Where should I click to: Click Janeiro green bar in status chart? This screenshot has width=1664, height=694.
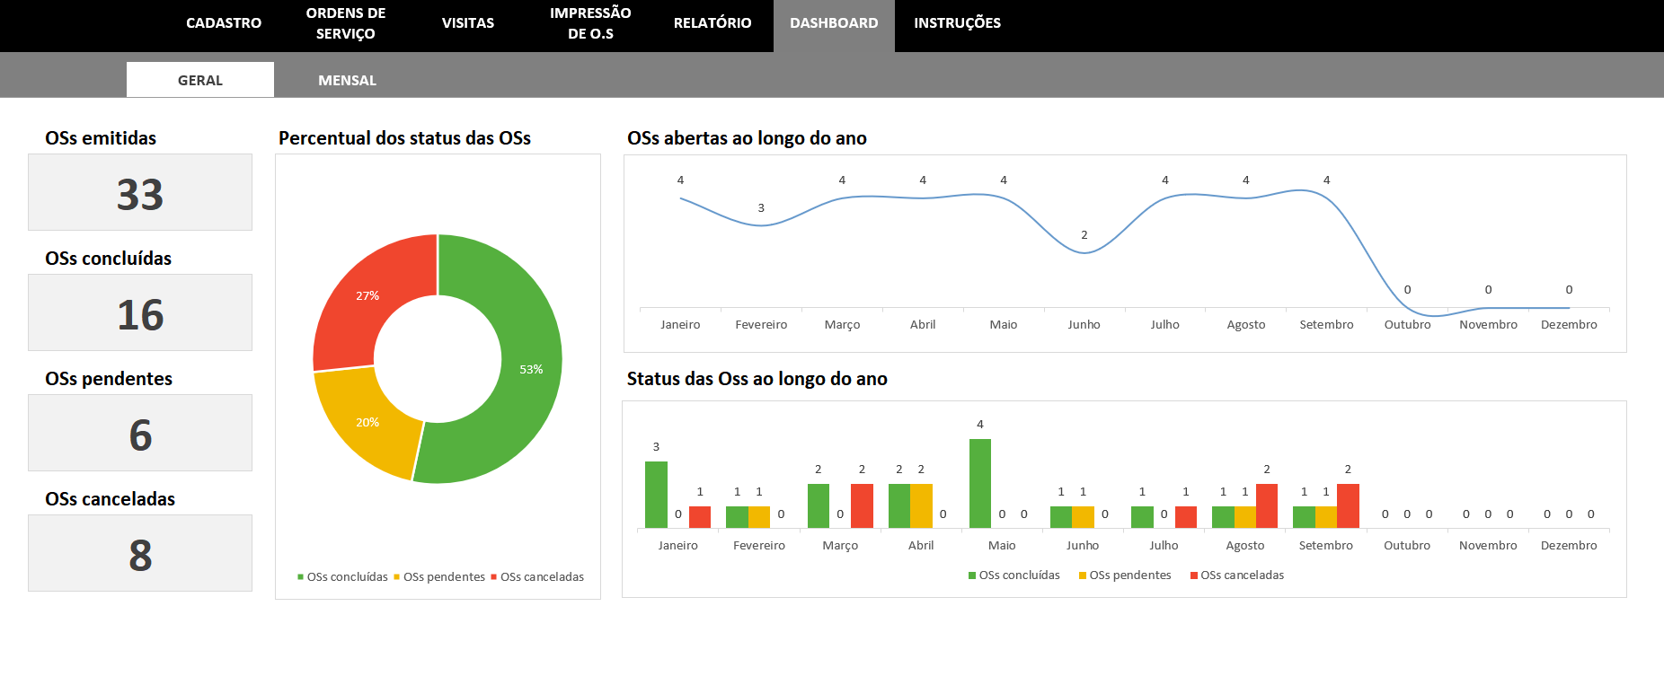pos(656,494)
